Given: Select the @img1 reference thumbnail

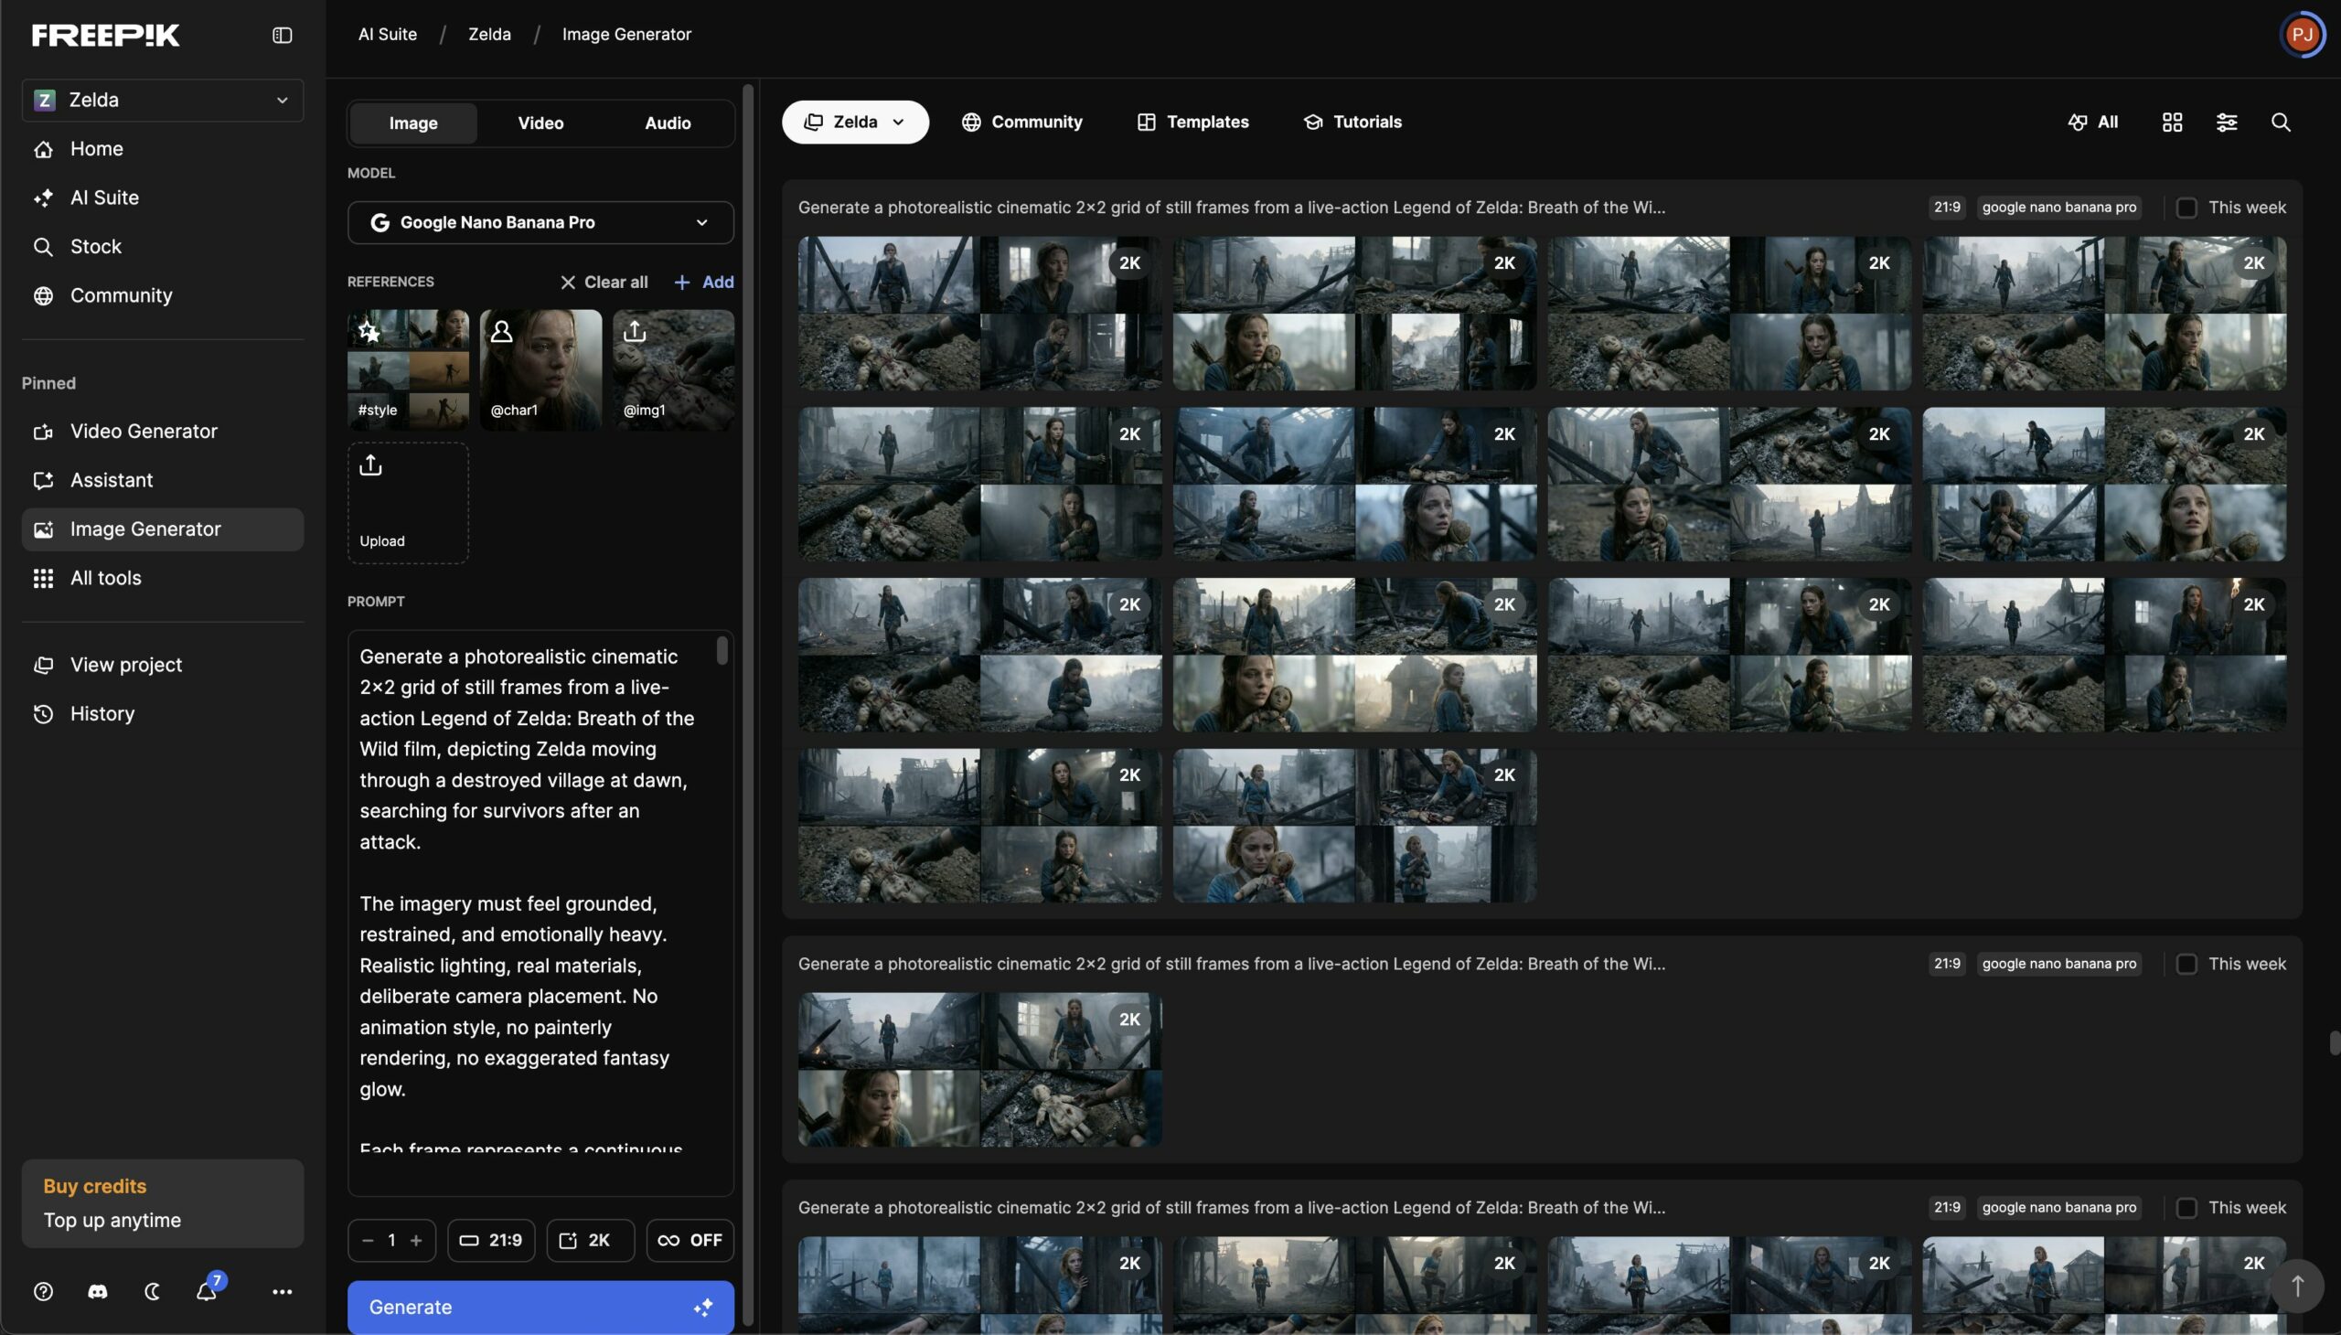Looking at the screenshot, I should [x=673, y=369].
